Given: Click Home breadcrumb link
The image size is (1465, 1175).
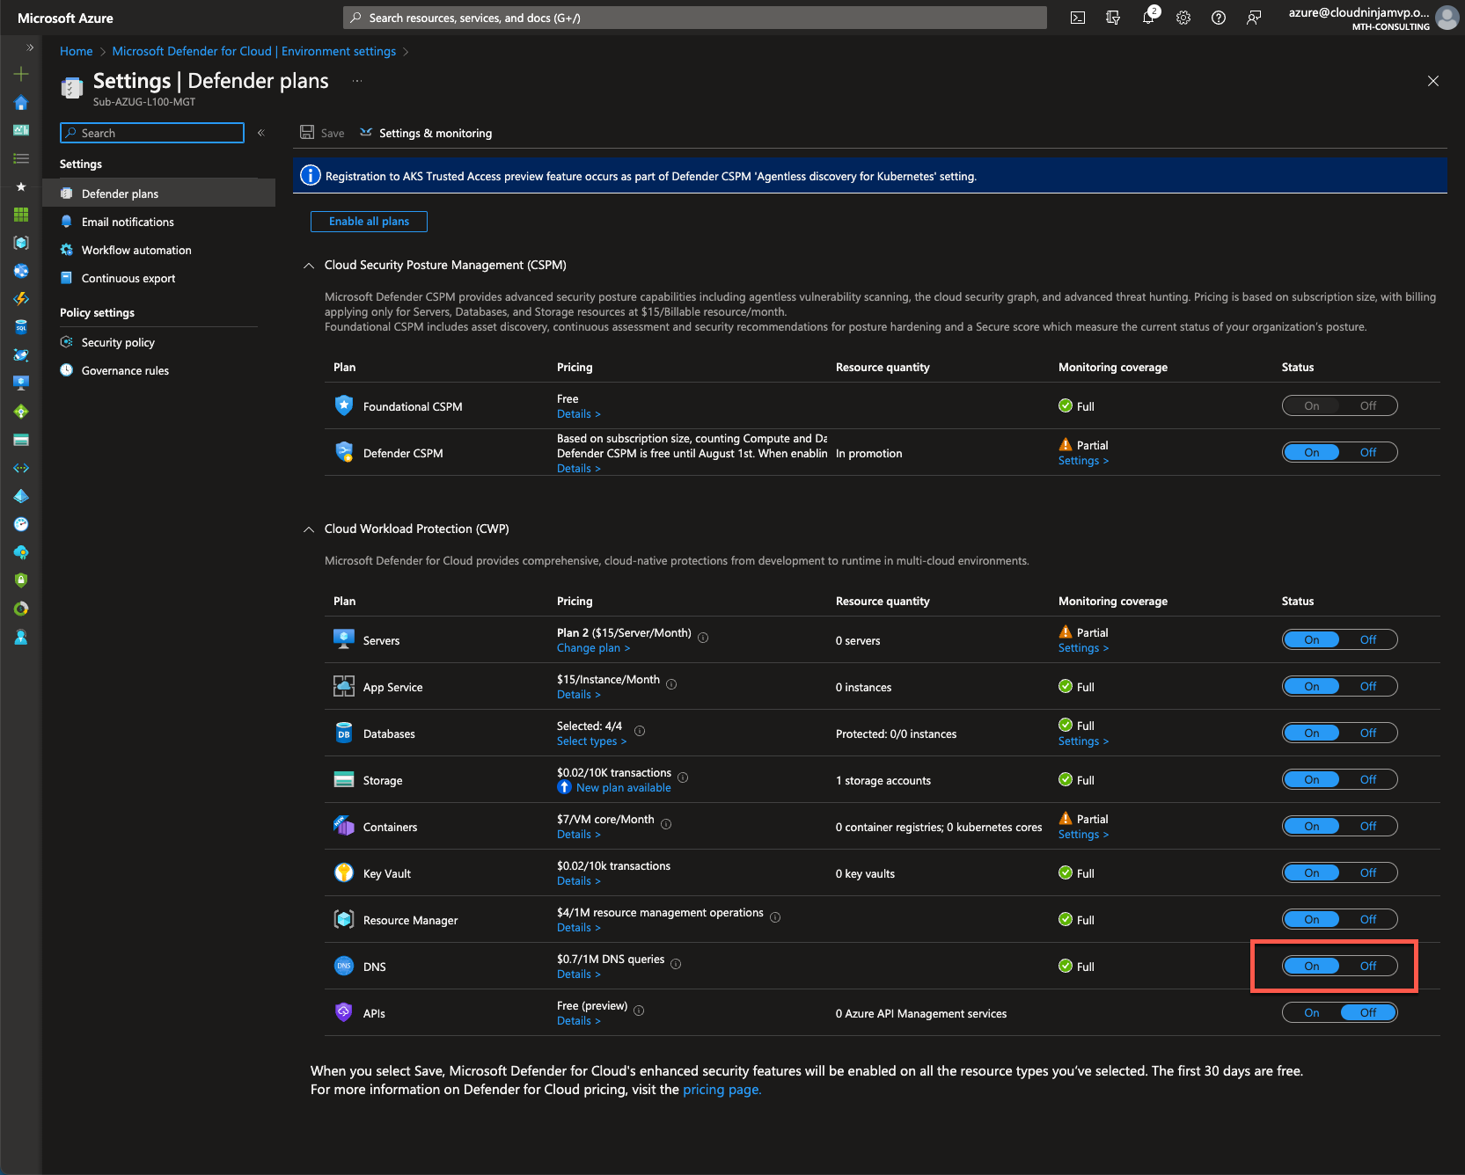Looking at the screenshot, I should 76,51.
